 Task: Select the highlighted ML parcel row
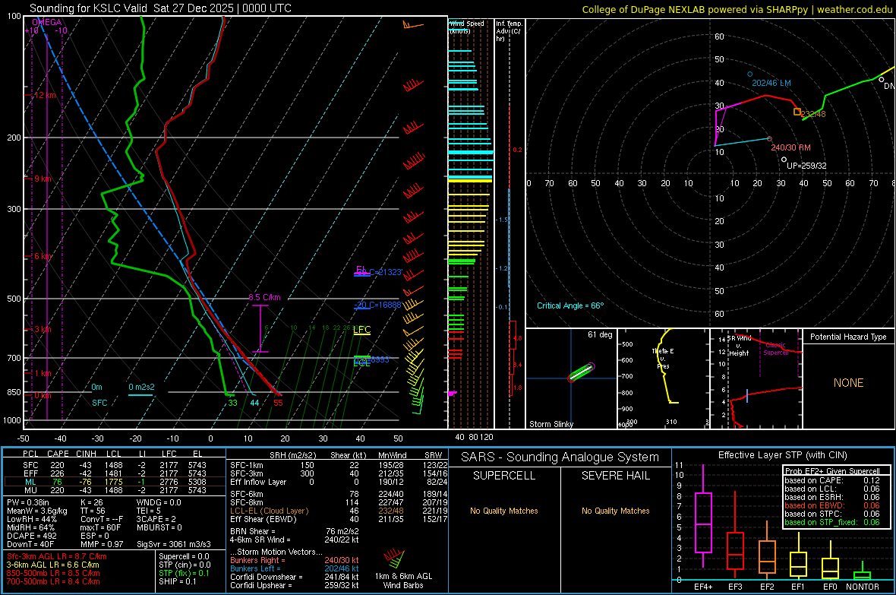(x=115, y=482)
